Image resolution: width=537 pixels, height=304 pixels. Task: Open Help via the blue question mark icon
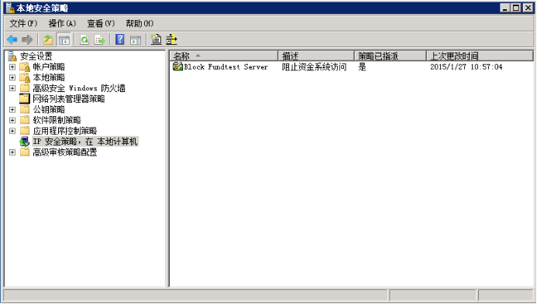coord(120,39)
